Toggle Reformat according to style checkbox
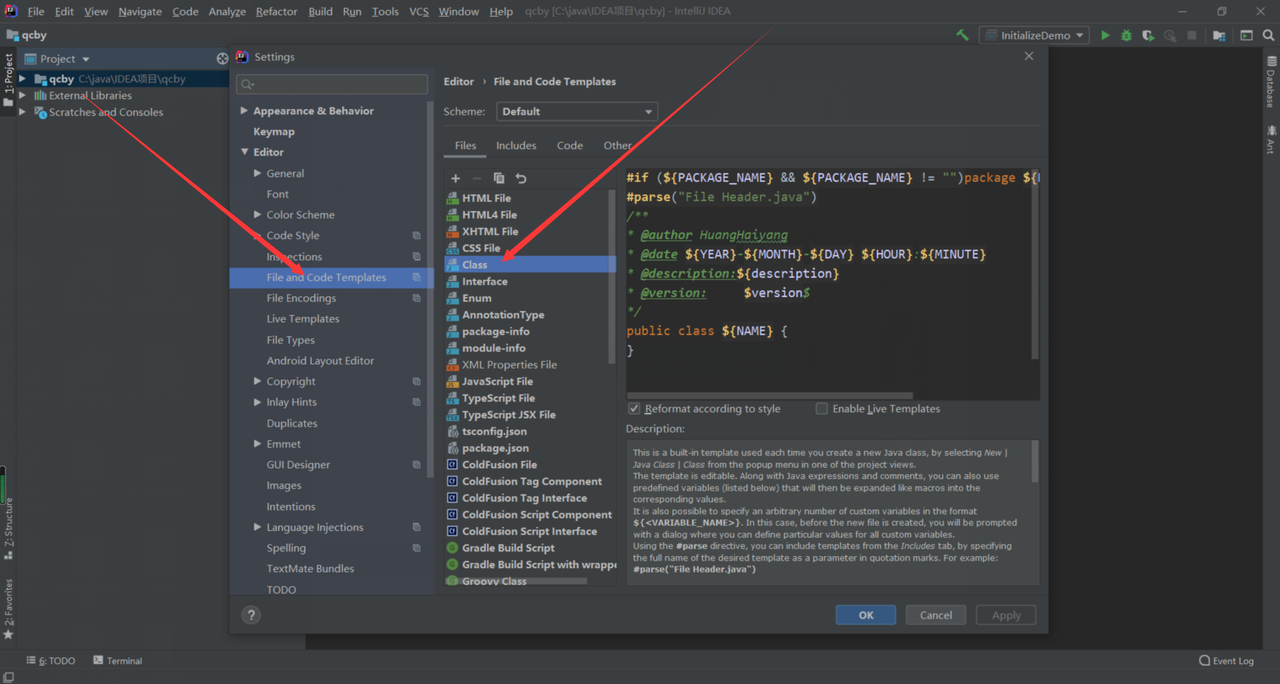 tap(634, 409)
